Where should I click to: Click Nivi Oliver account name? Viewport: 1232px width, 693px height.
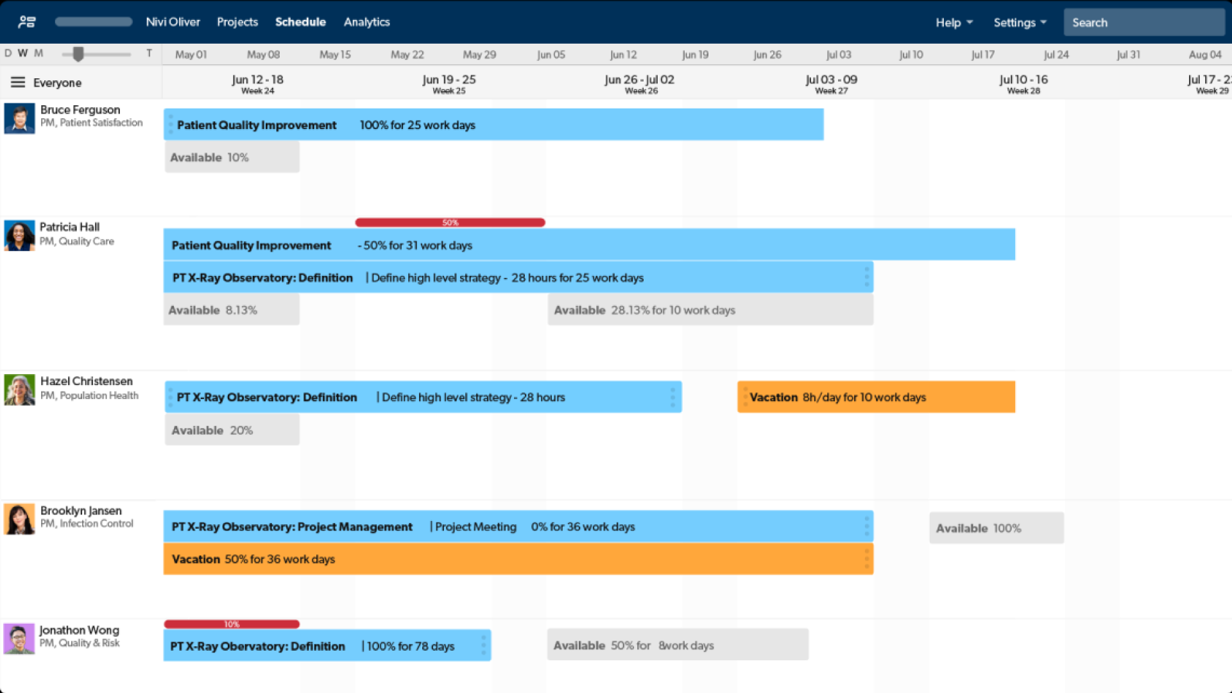pyautogui.click(x=173, y=22)
